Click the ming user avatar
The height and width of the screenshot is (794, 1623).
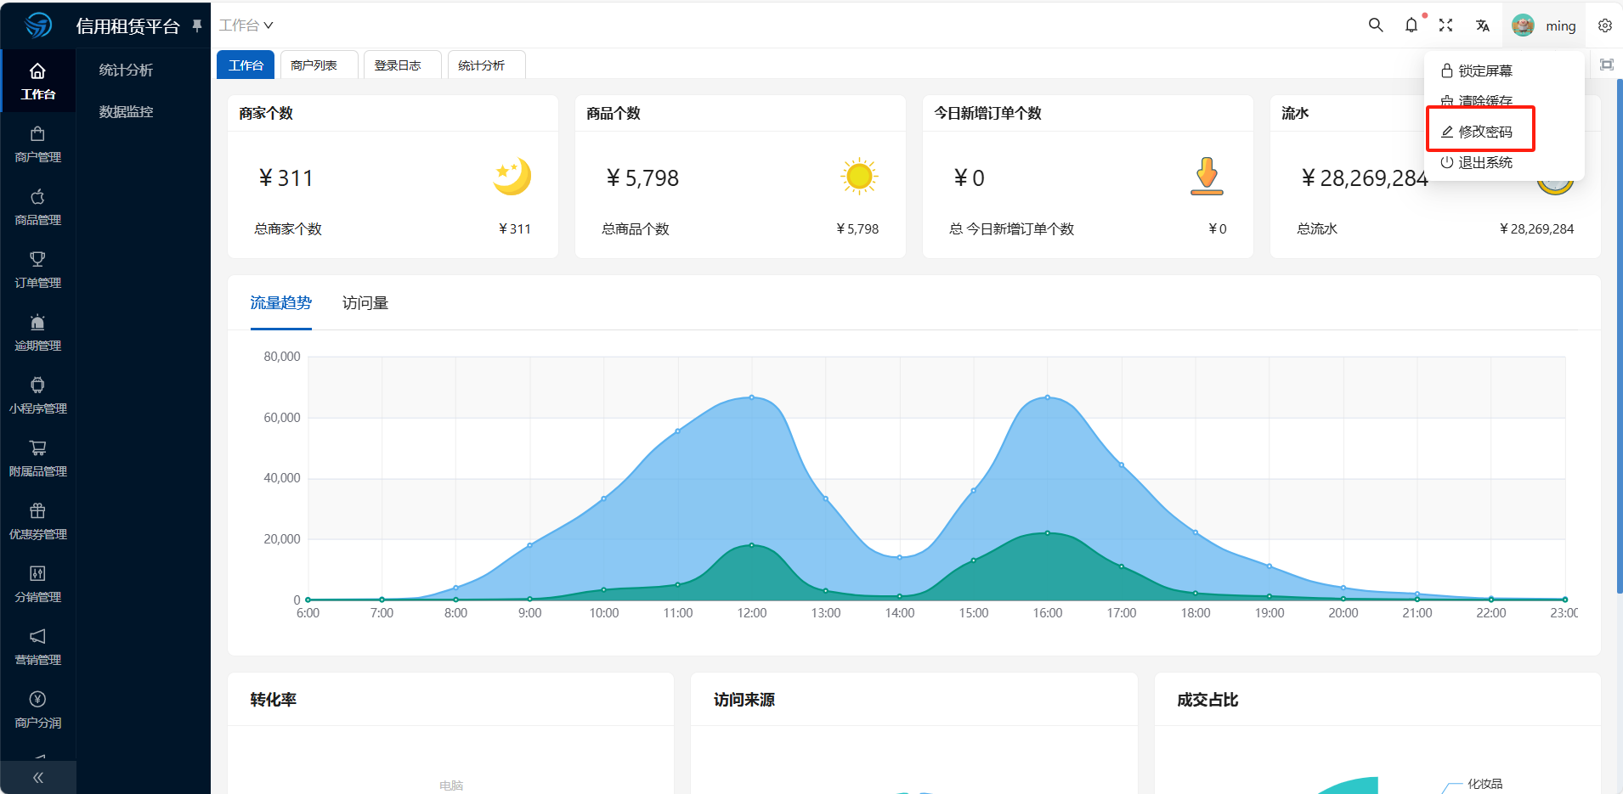pos(1523,25)
